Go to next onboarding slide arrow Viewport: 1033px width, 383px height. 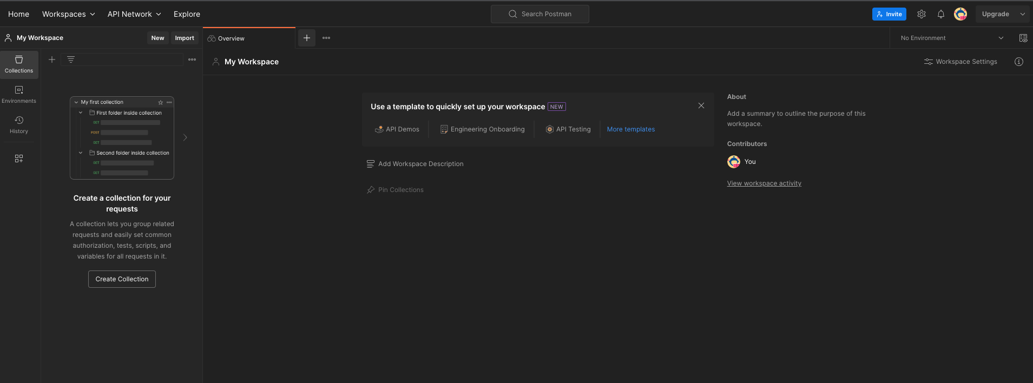[185, 137]
